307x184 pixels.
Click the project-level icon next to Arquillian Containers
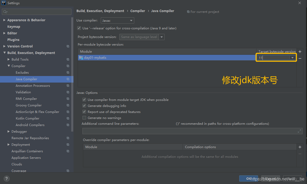(68, 151)
